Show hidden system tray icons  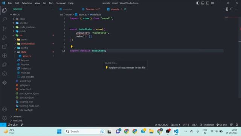pyautogui.click(x=186, y=131)
